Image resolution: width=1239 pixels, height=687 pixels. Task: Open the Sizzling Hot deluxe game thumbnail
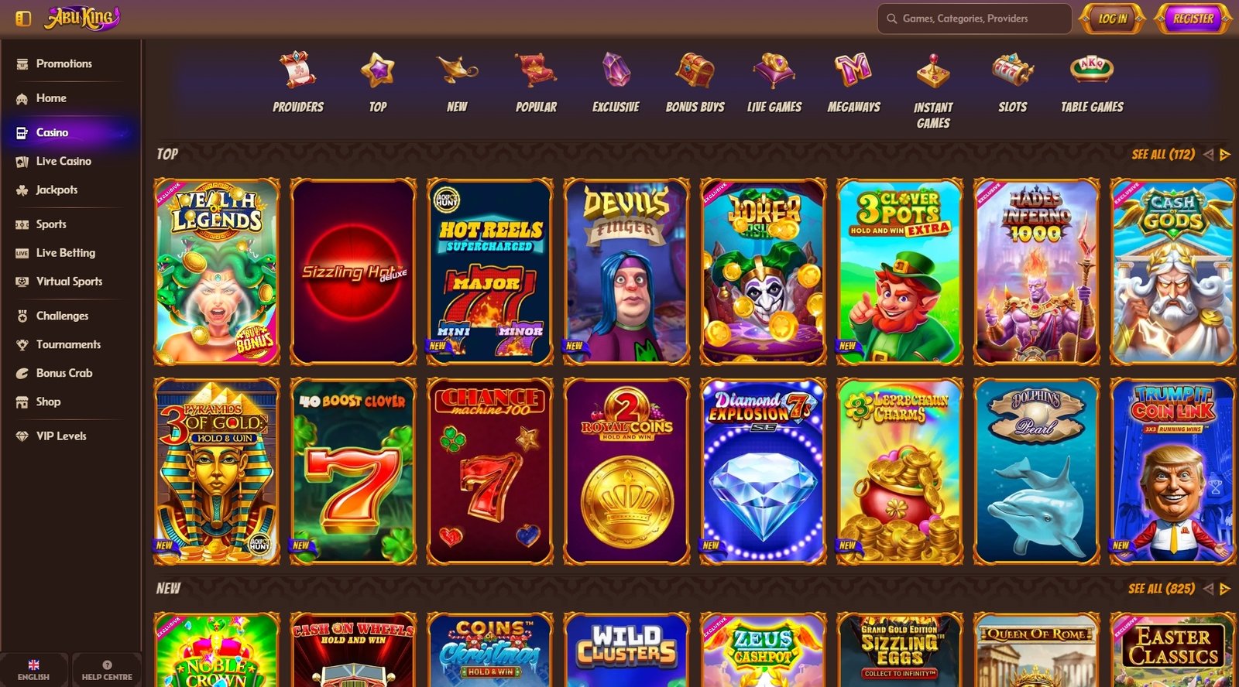coord(353,272)
